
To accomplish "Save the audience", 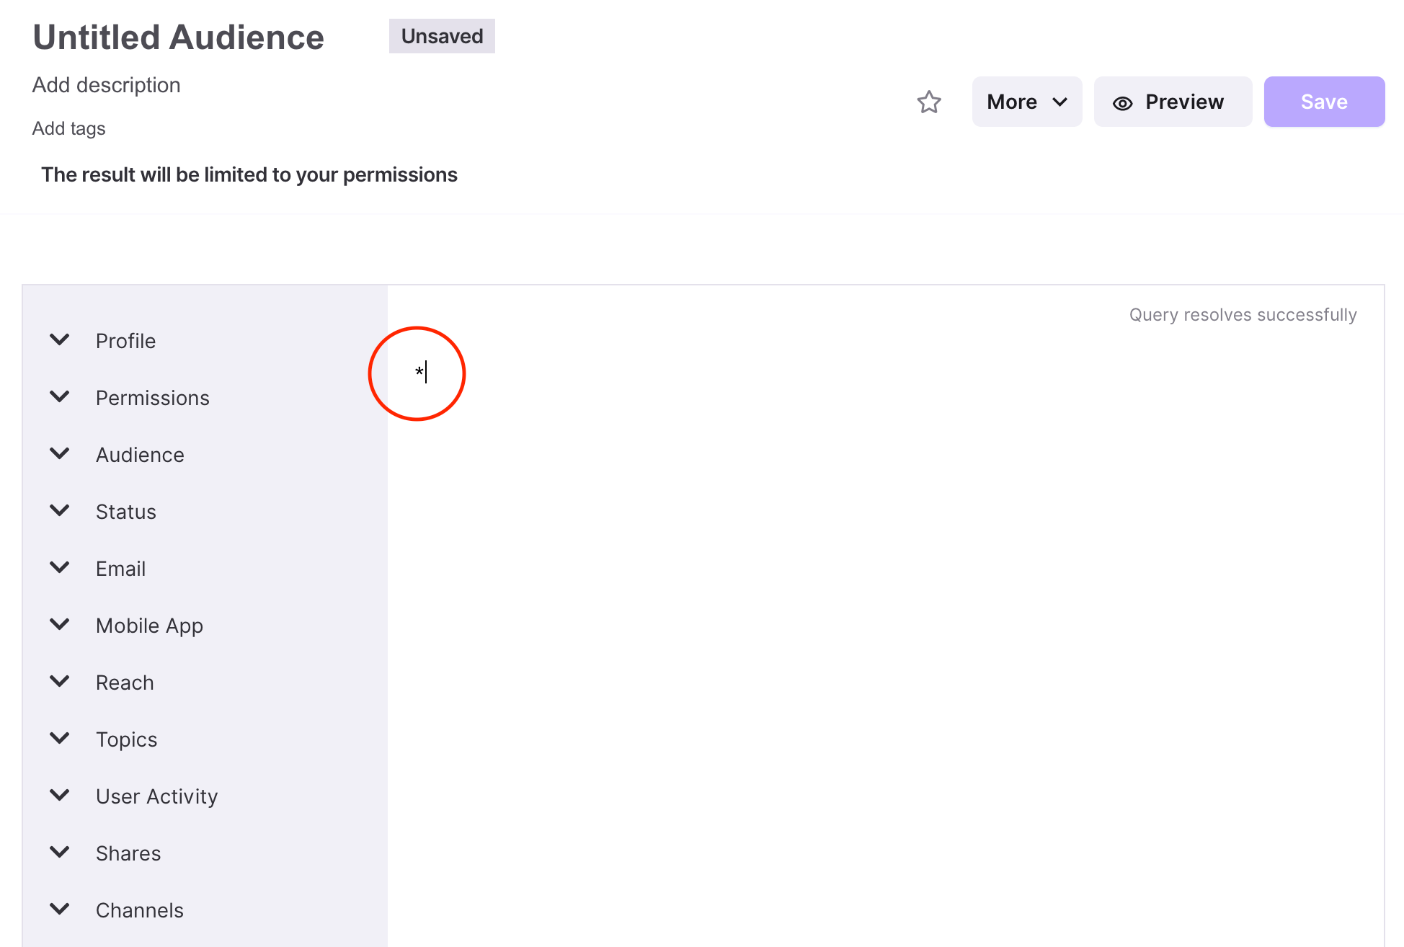I will pos(1324,102).
